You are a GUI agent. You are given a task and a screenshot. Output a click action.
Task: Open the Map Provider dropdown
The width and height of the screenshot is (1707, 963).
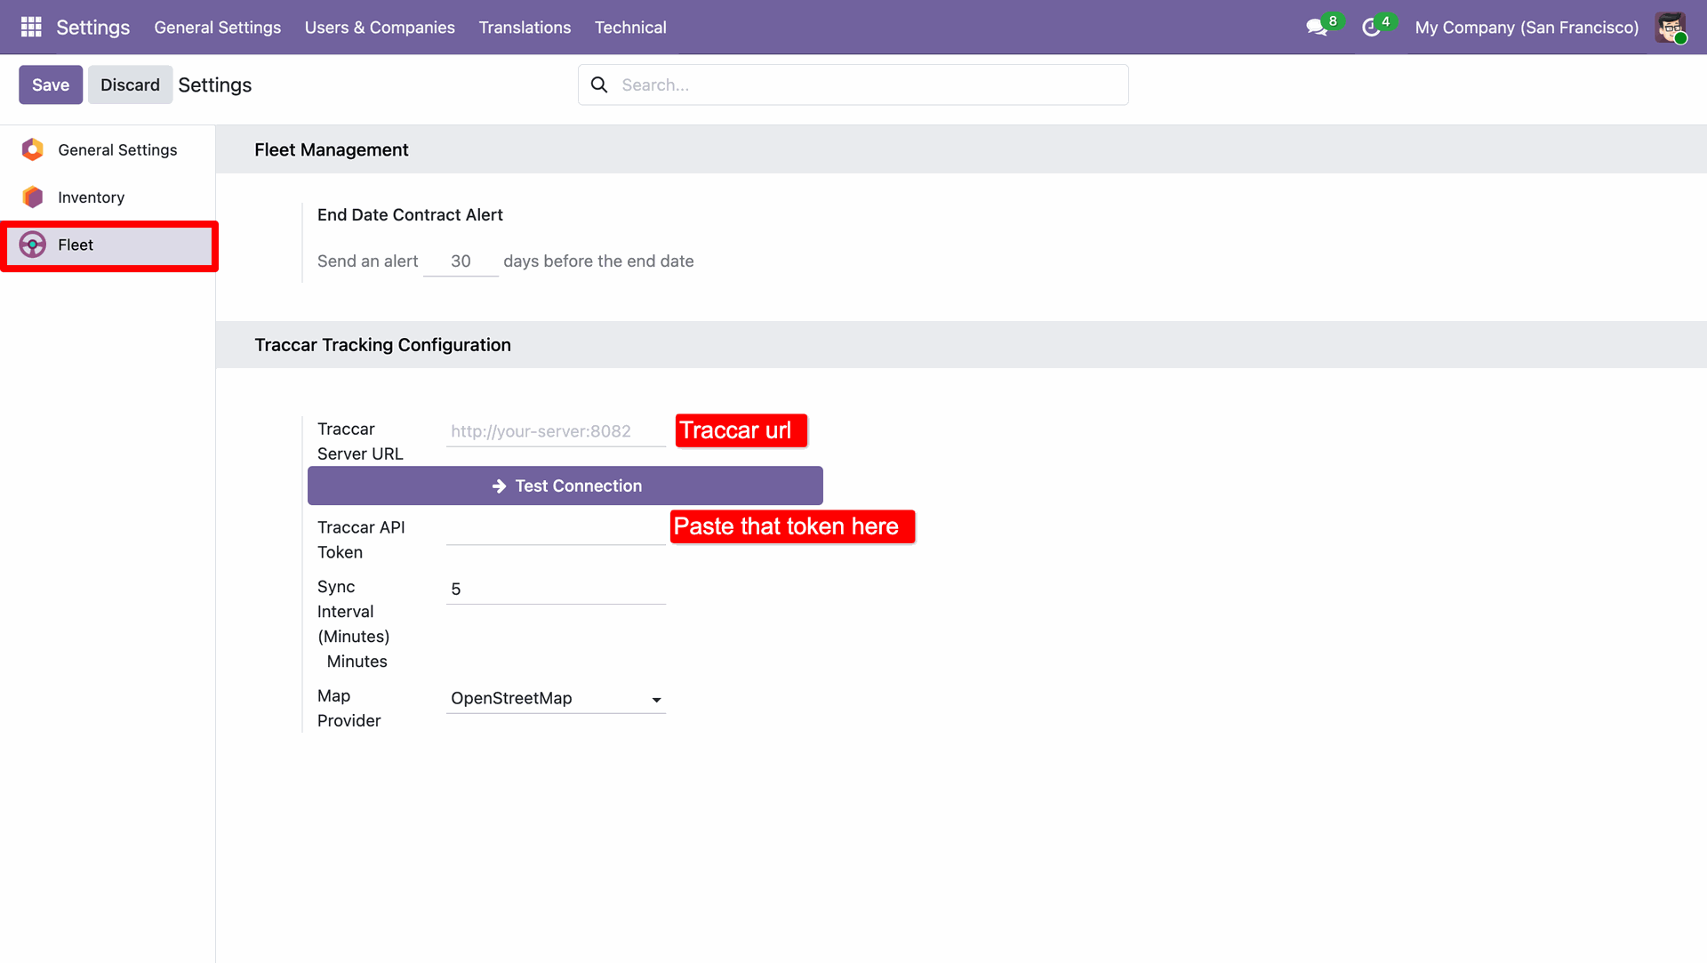(556, 699)
